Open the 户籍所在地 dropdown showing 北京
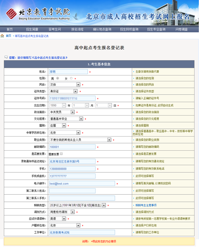The height and width of the screenshot is (247, 199). pos(65,225)
